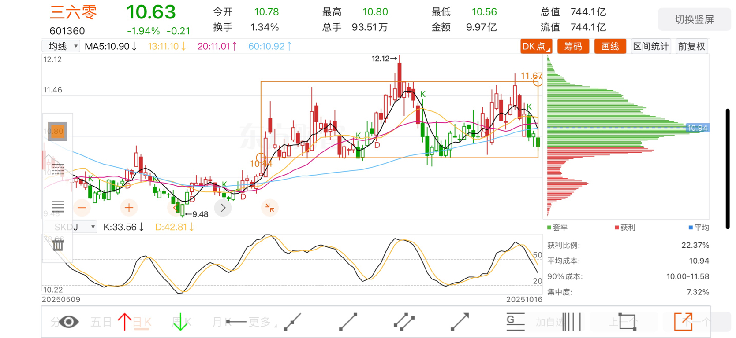Viewport: 736px width, 338px height.
Task: Tap 切换竖屏 to switch portrait
Action: 694,19
